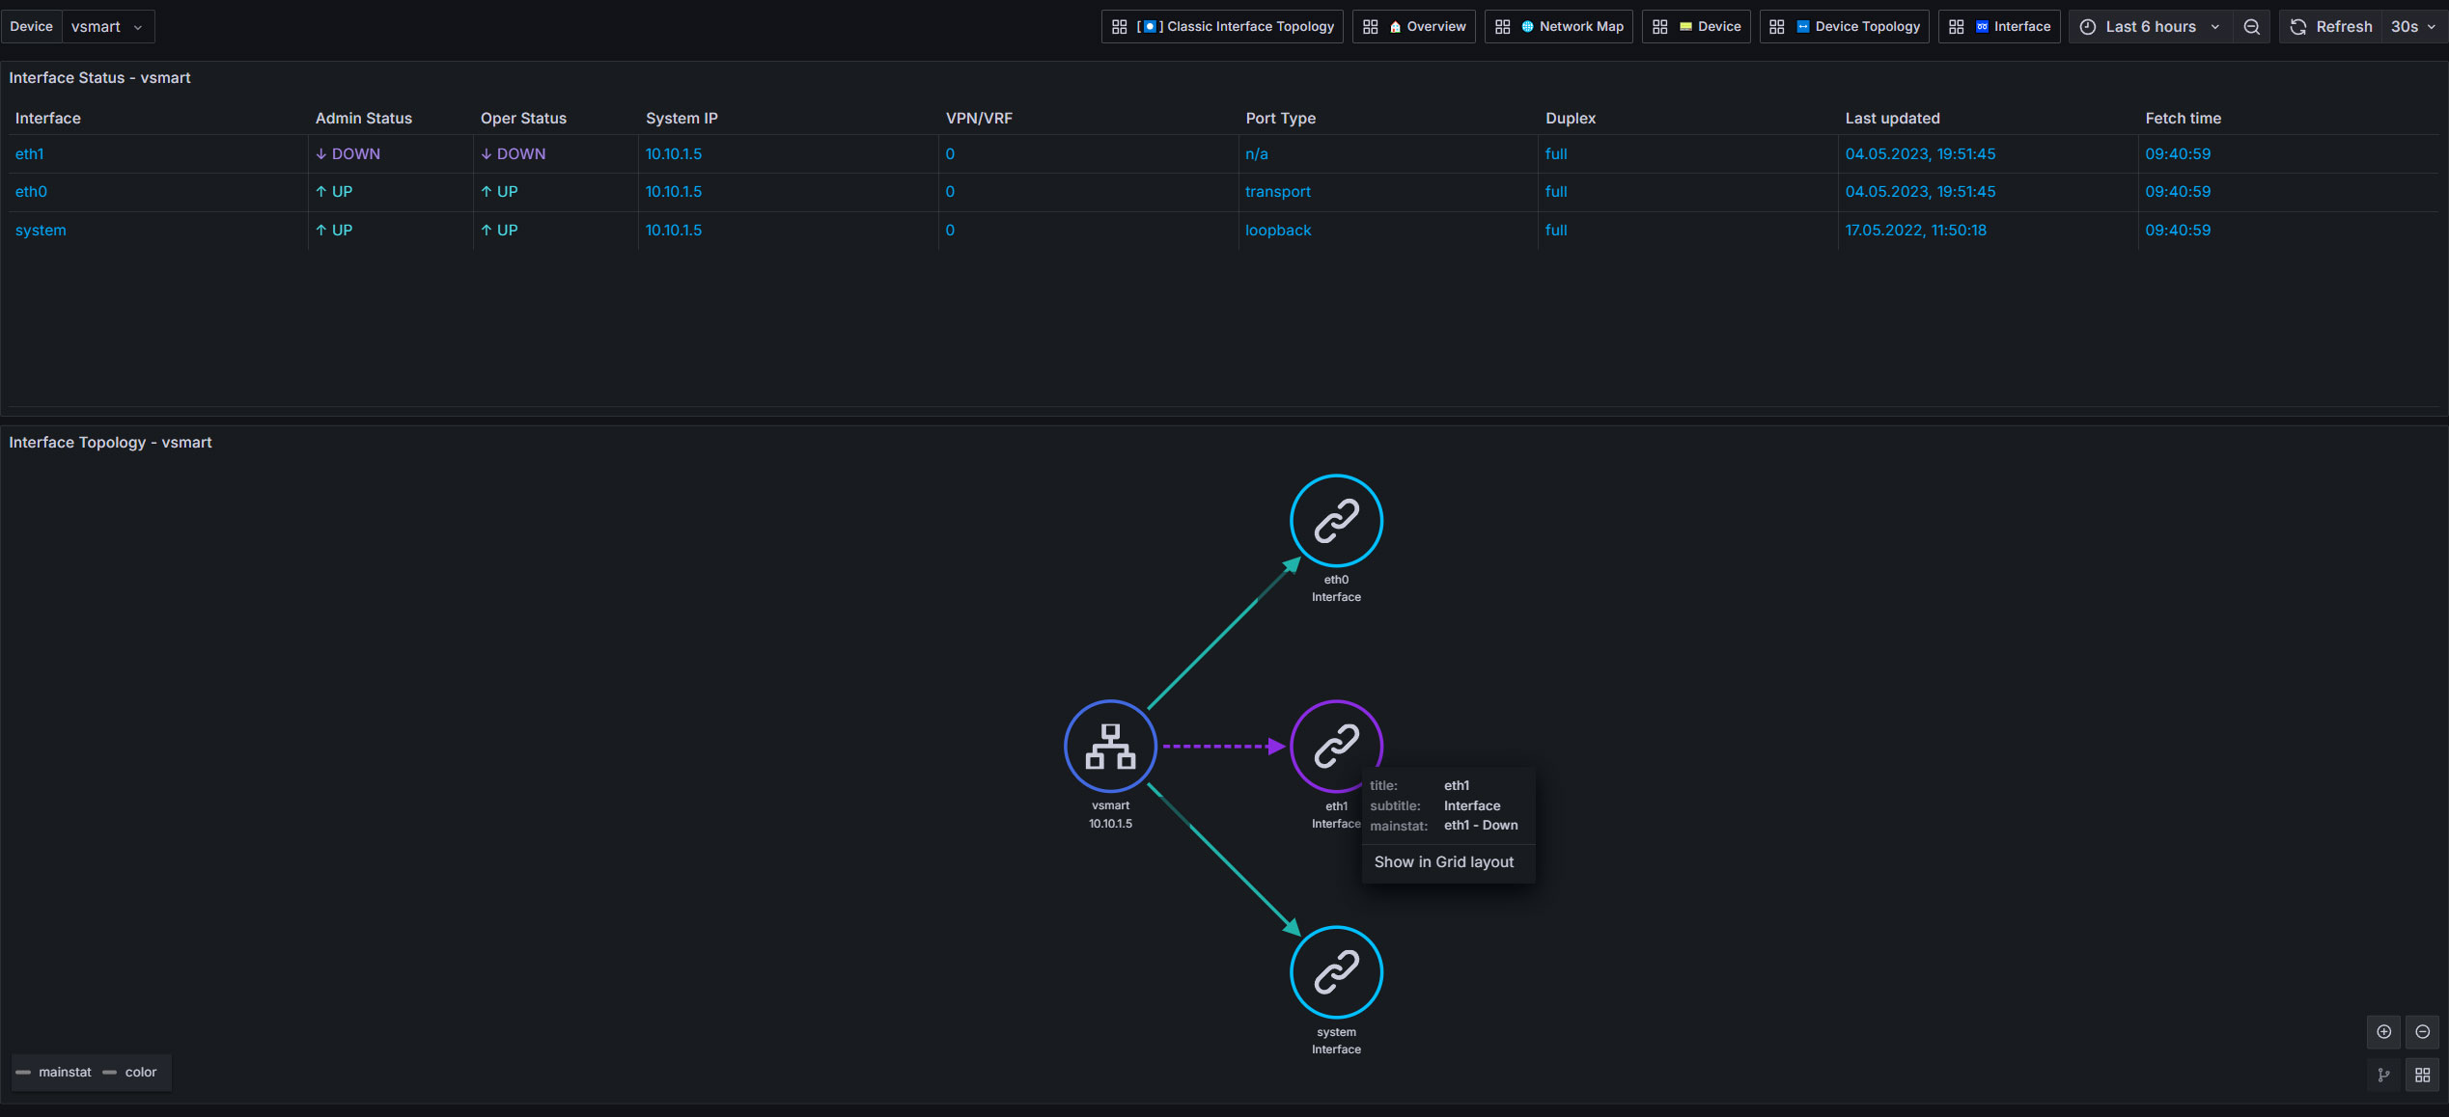
Task: Switch topology to layered layout icon
Action: click(2384, 1075)
